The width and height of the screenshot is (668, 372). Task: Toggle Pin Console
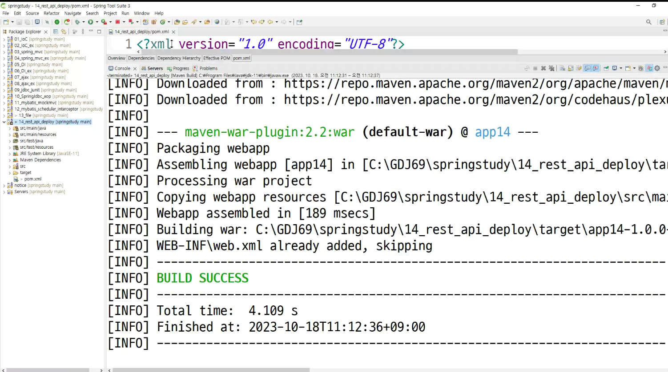(606, 68)
